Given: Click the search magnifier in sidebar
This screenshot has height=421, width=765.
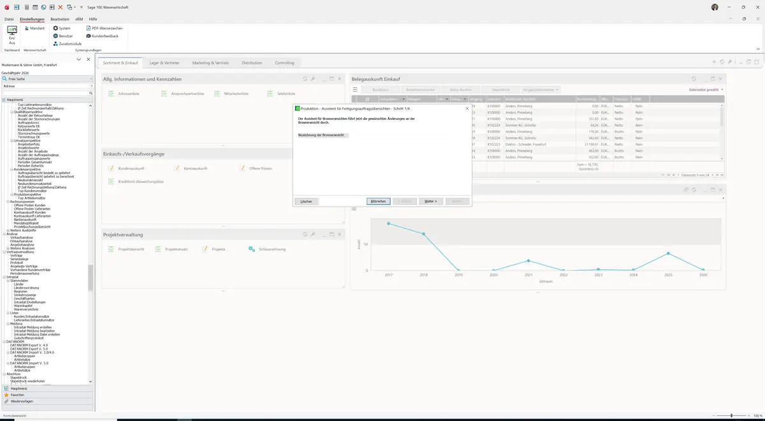Looking at the screenshot, I should tap(91, 93).
